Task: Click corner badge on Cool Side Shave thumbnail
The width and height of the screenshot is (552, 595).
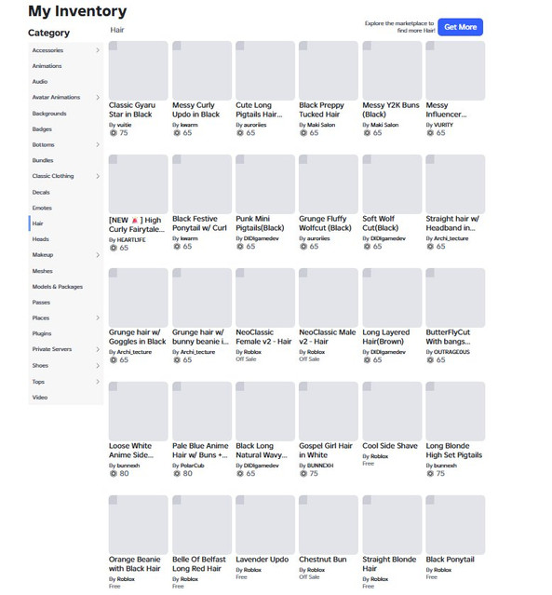Action: pyautogui.click(x=367, y=386)
